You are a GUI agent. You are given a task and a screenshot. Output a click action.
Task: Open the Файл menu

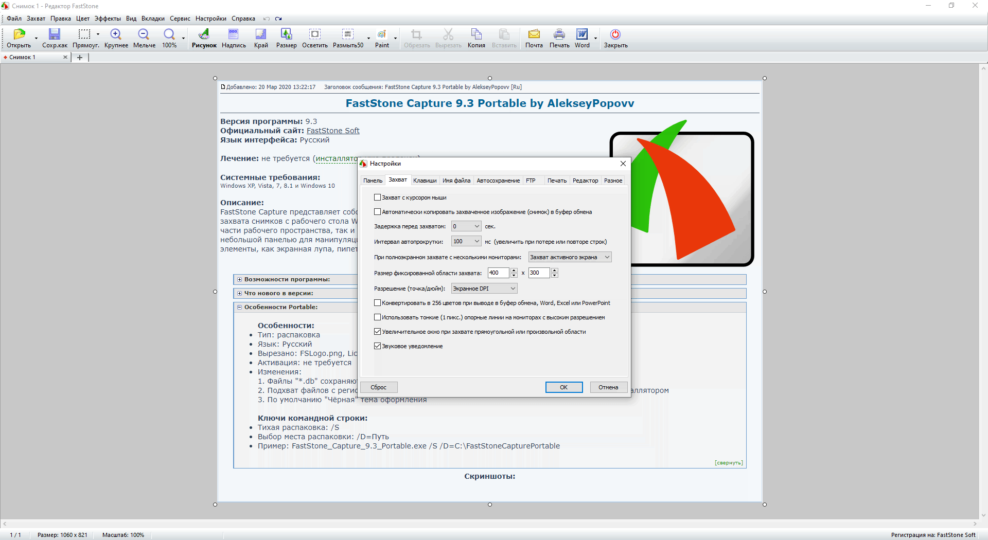click(x=14, y=19)
